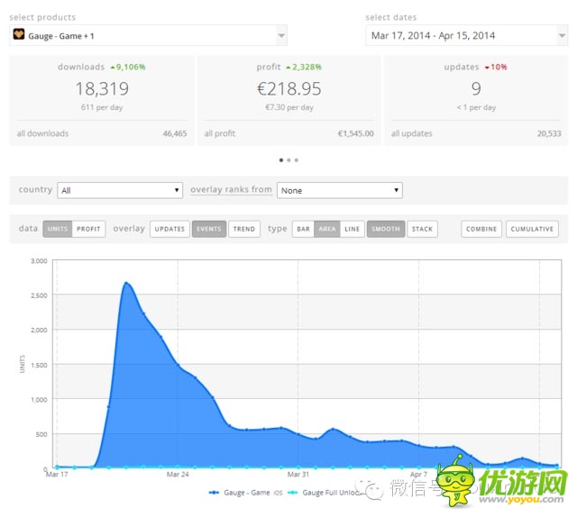Select the middle carousel page dot
The width and height of the screenshot is (577, 517).
click(288, 160)
